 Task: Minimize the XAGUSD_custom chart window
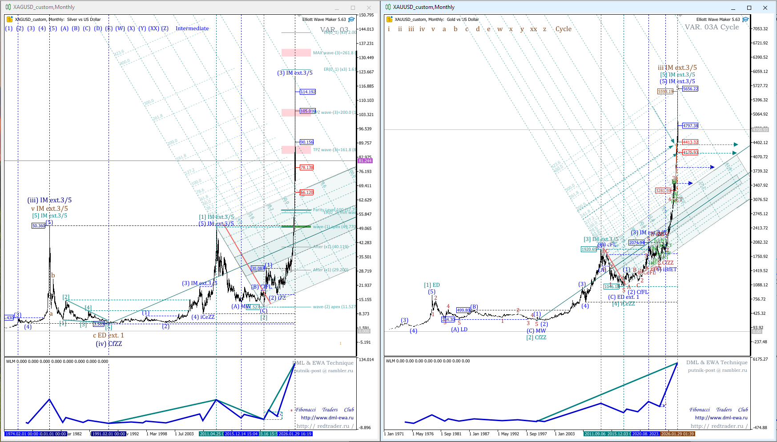[x=337, y=8]
